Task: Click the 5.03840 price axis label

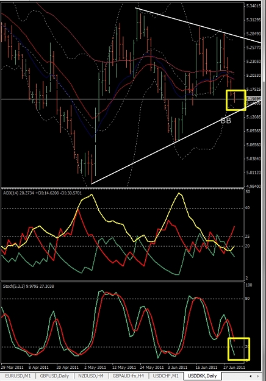Action: (x=253, y=158)
